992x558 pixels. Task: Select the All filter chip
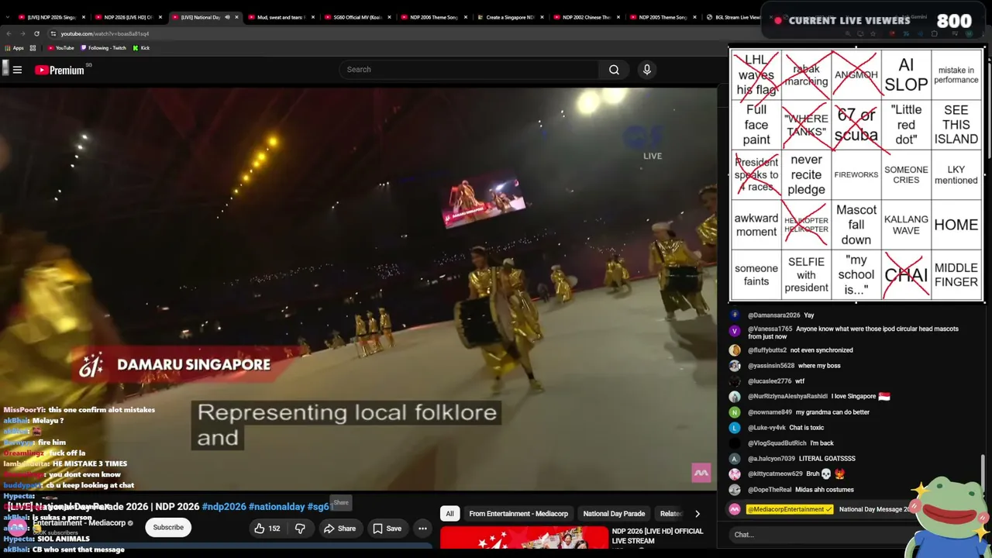coord(449,514)
